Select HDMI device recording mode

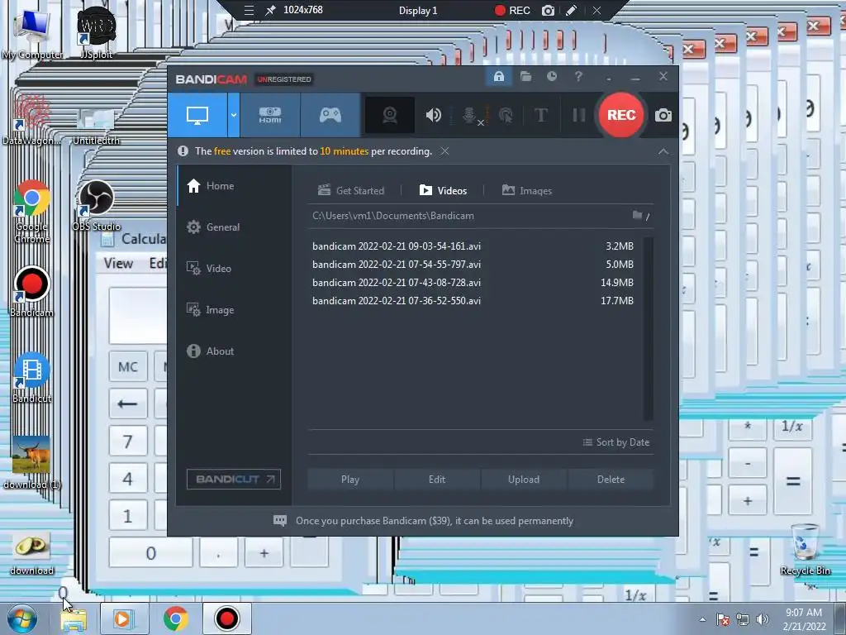click(270, 115)
